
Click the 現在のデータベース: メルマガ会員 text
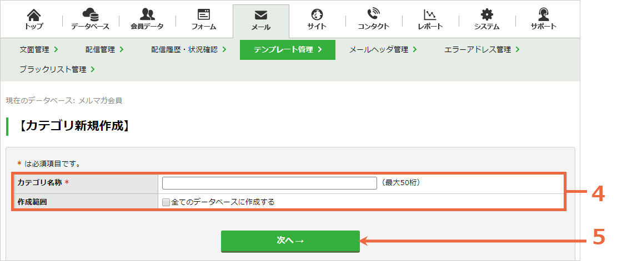[64, 101]
